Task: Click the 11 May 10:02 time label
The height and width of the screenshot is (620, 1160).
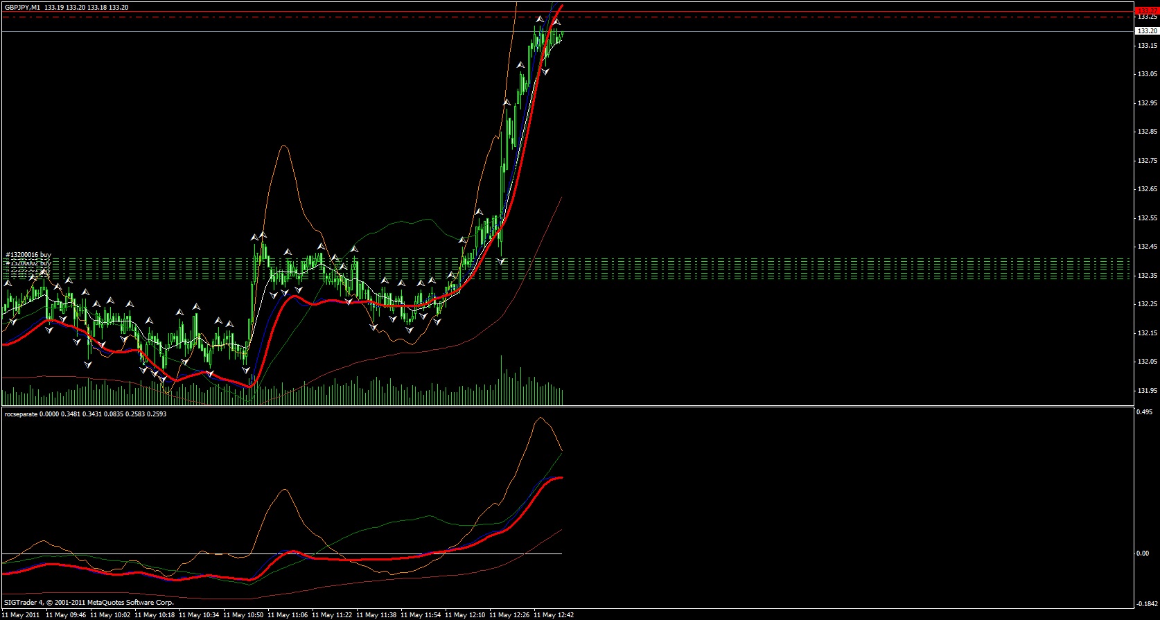Action: pos(110,615)
